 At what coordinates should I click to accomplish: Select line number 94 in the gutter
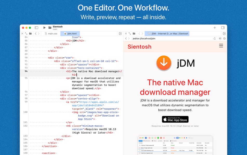(x=26, y=71)
